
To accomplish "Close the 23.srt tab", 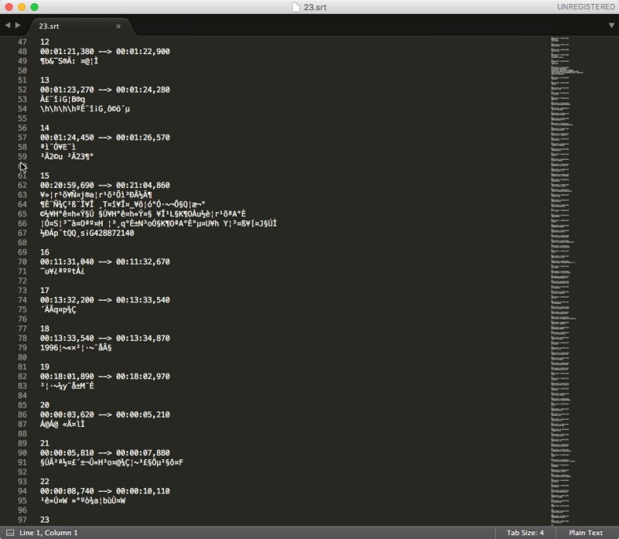I will tap(118, 26).
